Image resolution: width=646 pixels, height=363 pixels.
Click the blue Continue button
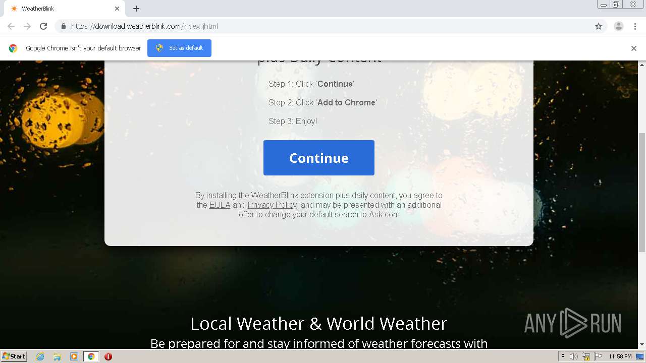tap(319, 158)
